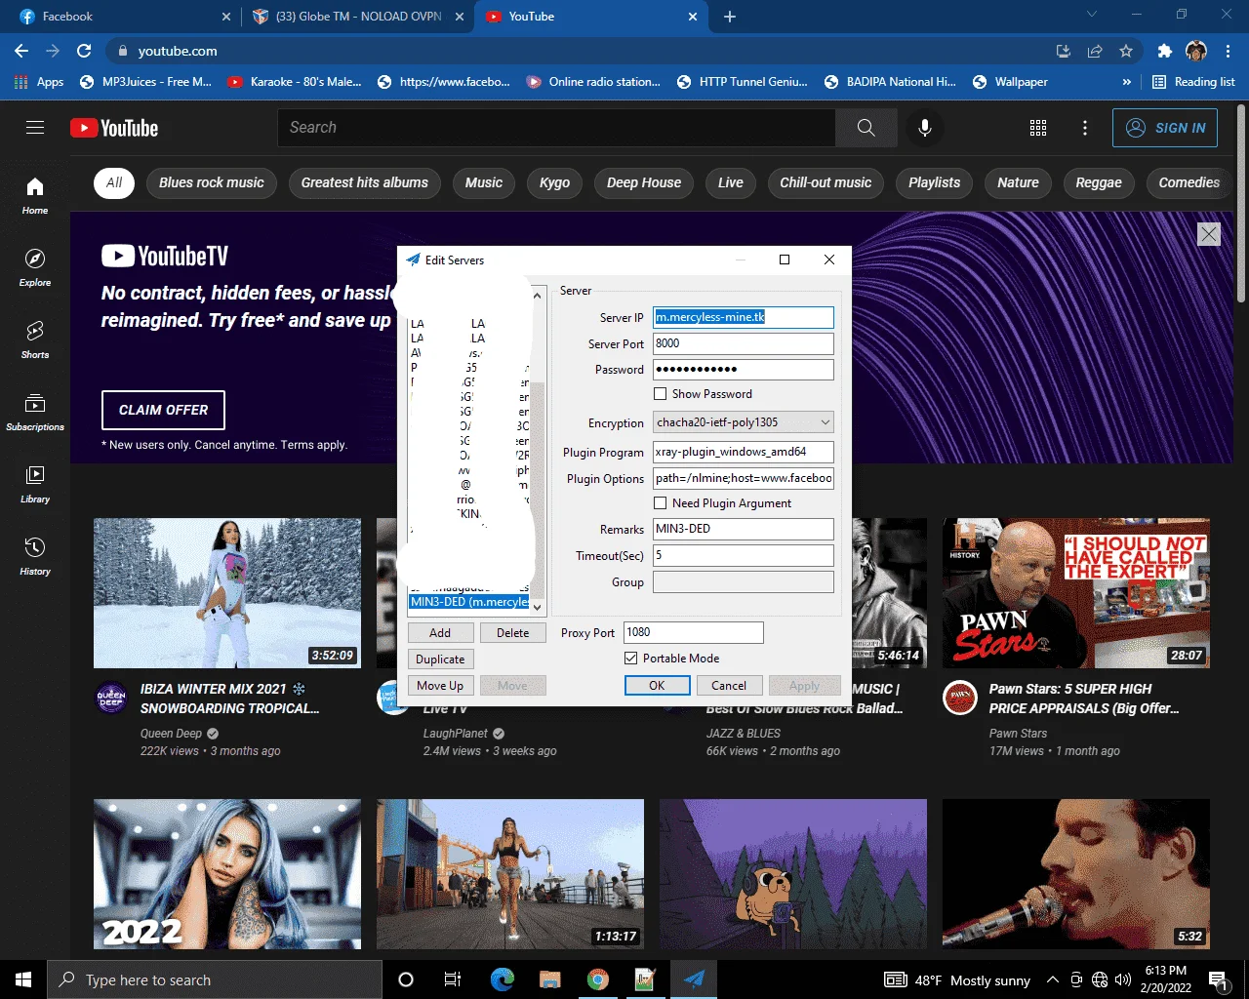Open Chrome three-dot menu
The image size is (1249, 999).
point(1229,51)
